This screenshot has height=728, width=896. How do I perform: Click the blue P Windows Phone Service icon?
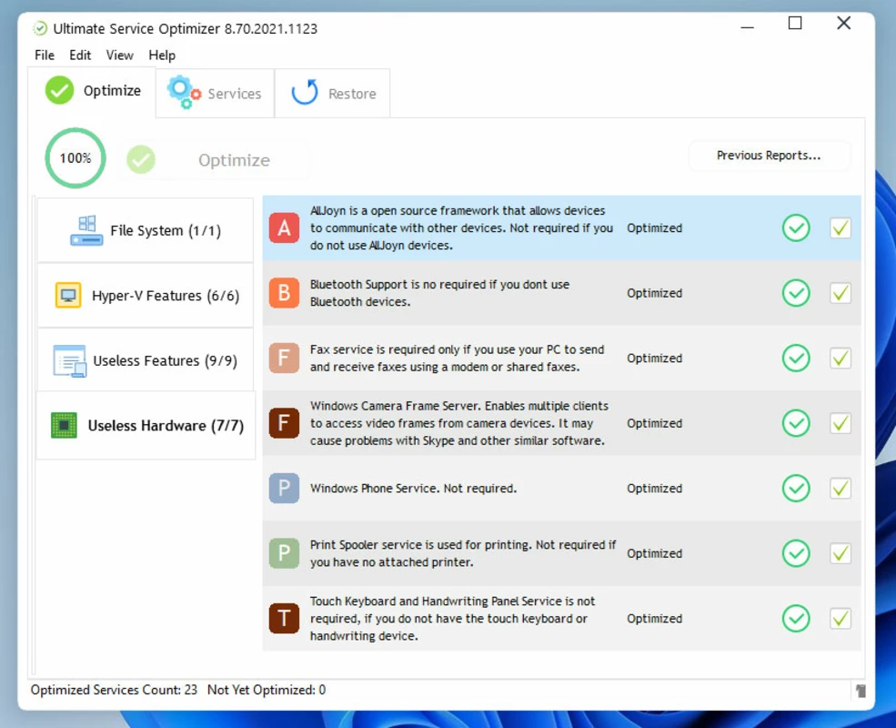coord(284,489)
